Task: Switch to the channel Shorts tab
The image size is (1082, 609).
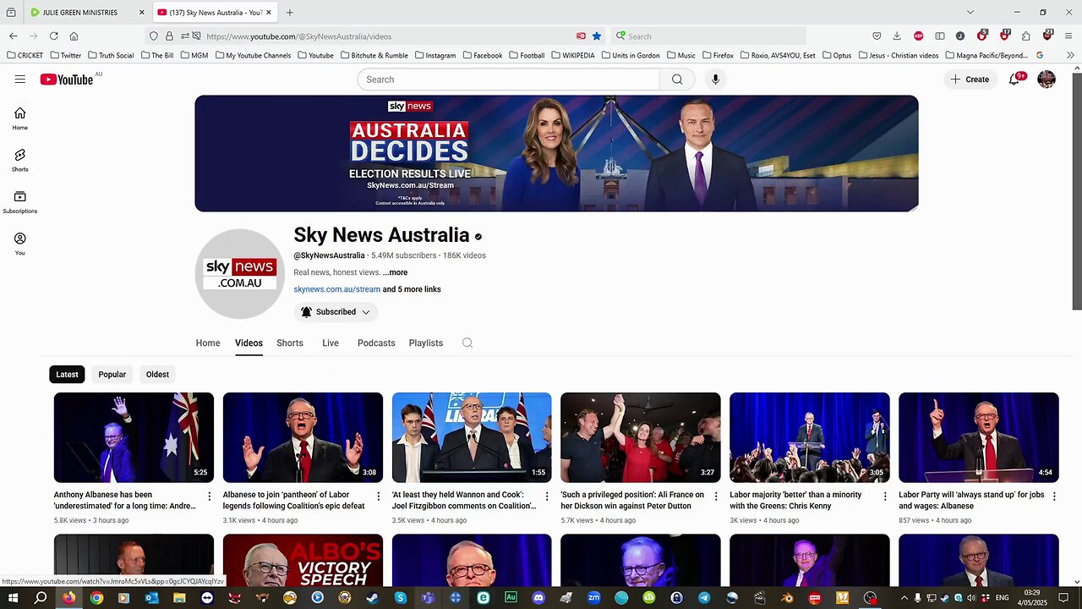Action: [290, 343]
